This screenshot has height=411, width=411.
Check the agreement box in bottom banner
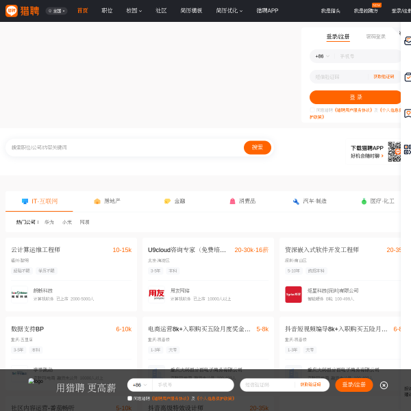129,398
